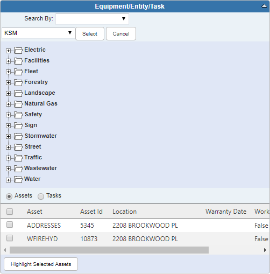Image resolution: width=270 pixels, height=274 pixels.
Task: Check the WFIREHYD asset row checkbox
Action: click(x=10, y=238)
